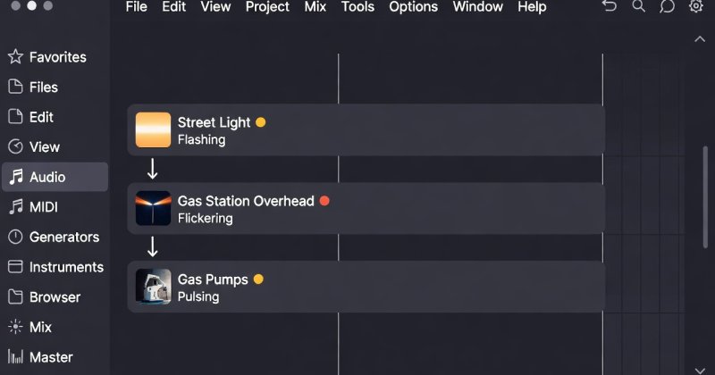Screen dimensions: 715x375
Task: Select the Gas Pumps thumbnail
Action: [153, 286]
